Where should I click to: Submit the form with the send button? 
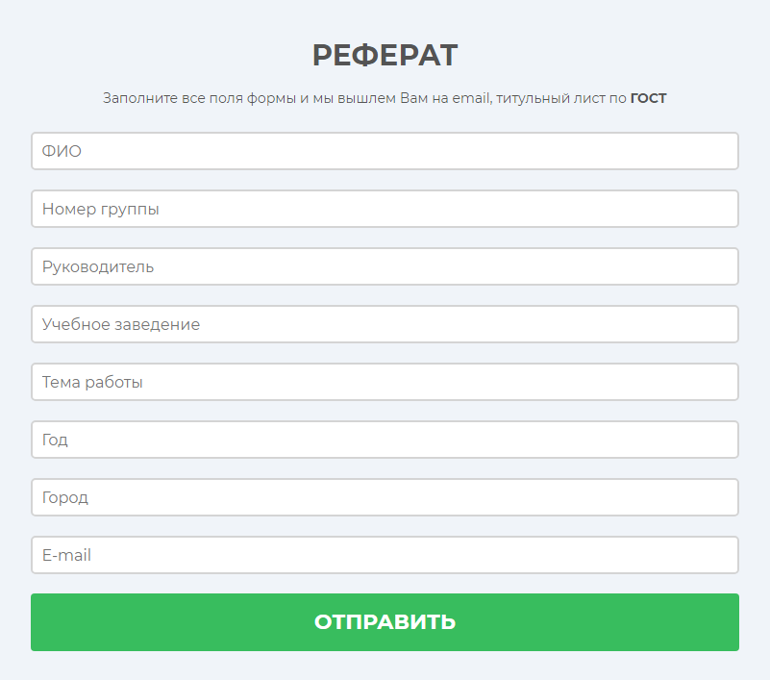(385, 622)
